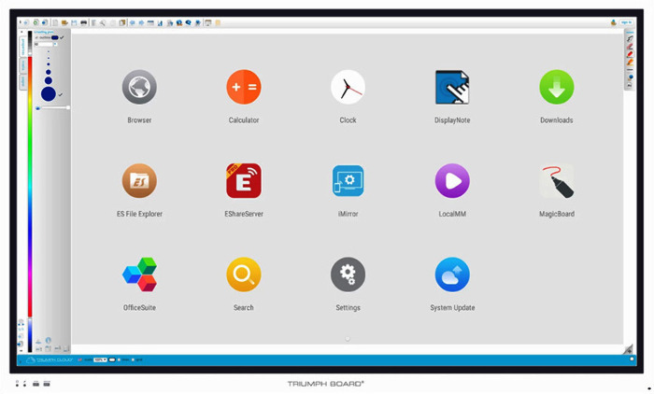Toggle the grid checkbox in bottom bar

point(133,359)
